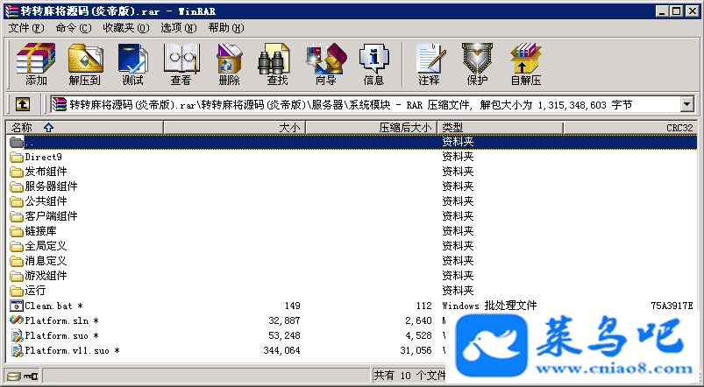Select the parent folder ".." row
Image resolution: width=704 pixels, height=387 pixels.
352,142
